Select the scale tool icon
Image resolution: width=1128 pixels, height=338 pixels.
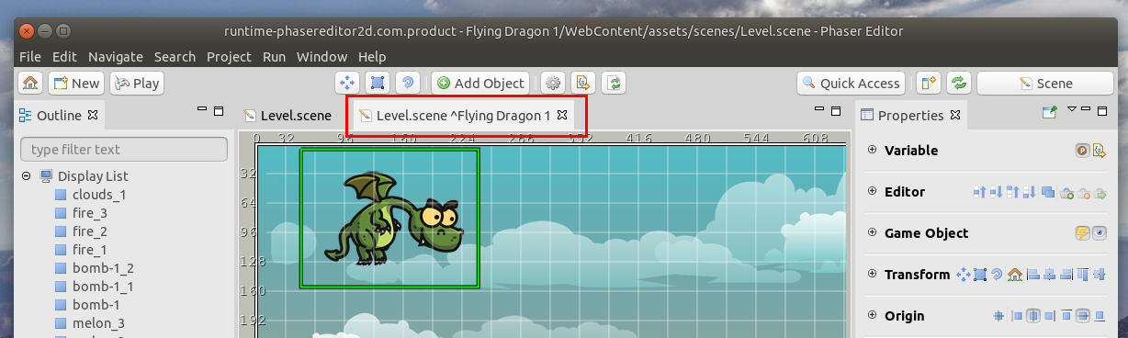(x=377, y=83)
